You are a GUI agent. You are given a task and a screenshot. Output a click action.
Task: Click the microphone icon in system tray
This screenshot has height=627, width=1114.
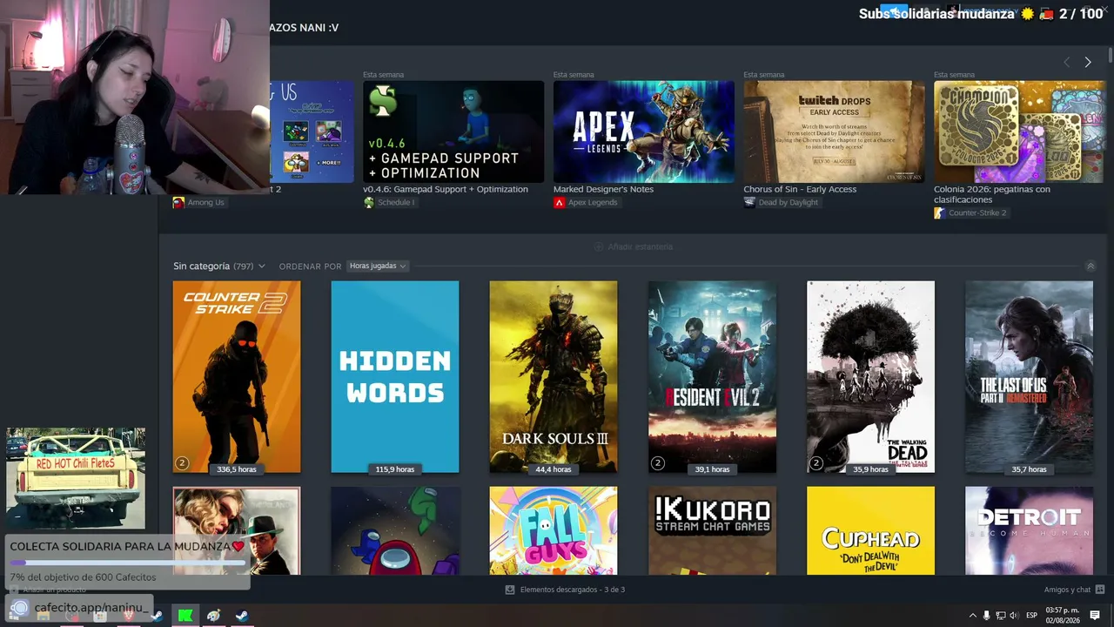pos(986,616)
